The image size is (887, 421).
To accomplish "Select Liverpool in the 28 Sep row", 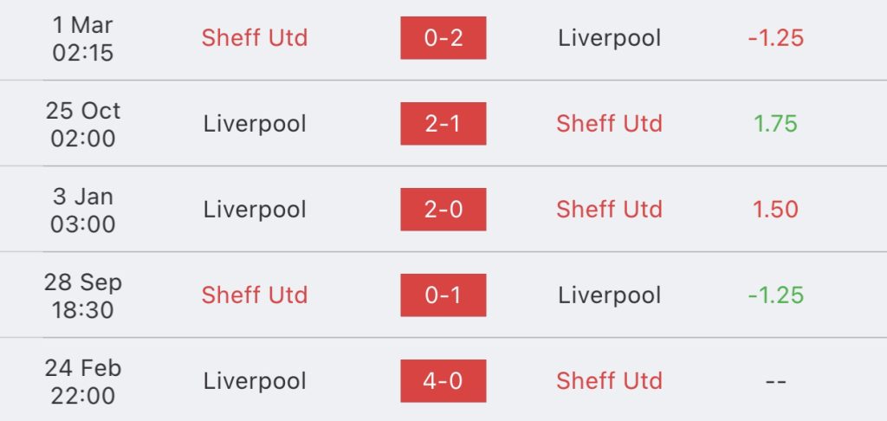I will coord(609,295).
